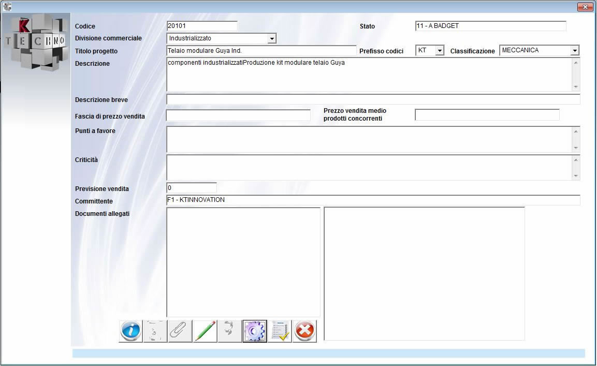The width and height of the screenshot is (597, 366).
Task: Click the Documenti allegati label
Action: click(102, 214)
